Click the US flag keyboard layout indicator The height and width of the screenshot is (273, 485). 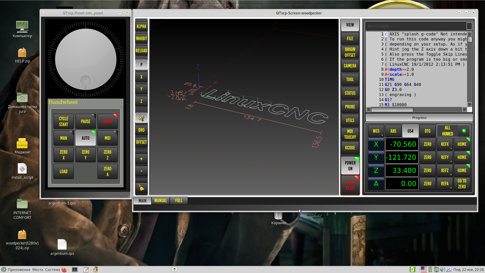[424, 269]
